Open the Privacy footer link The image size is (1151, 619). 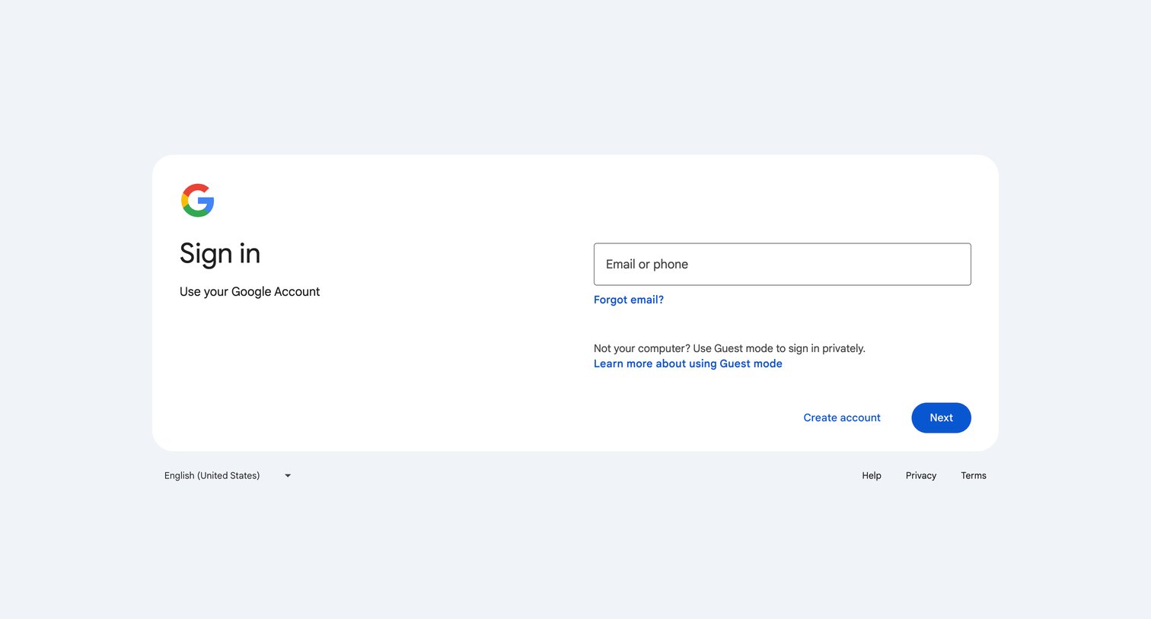click(x=921, y=475)
